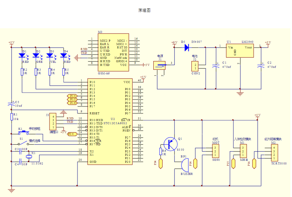Click the 8550 transistor value label
The image size is (292, 197).
point(180,150)
